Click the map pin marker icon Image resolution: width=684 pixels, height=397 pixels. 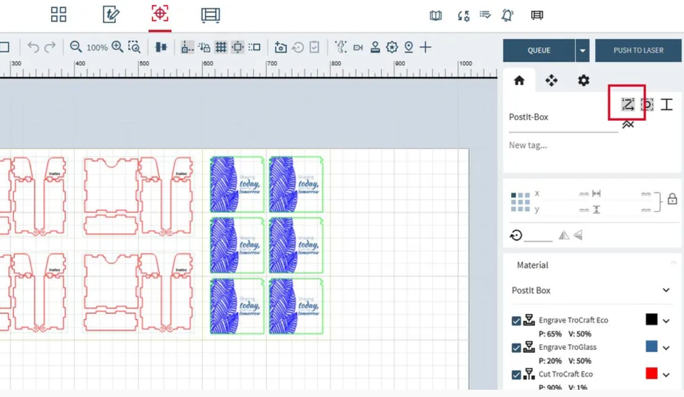[x=409, y=47]
